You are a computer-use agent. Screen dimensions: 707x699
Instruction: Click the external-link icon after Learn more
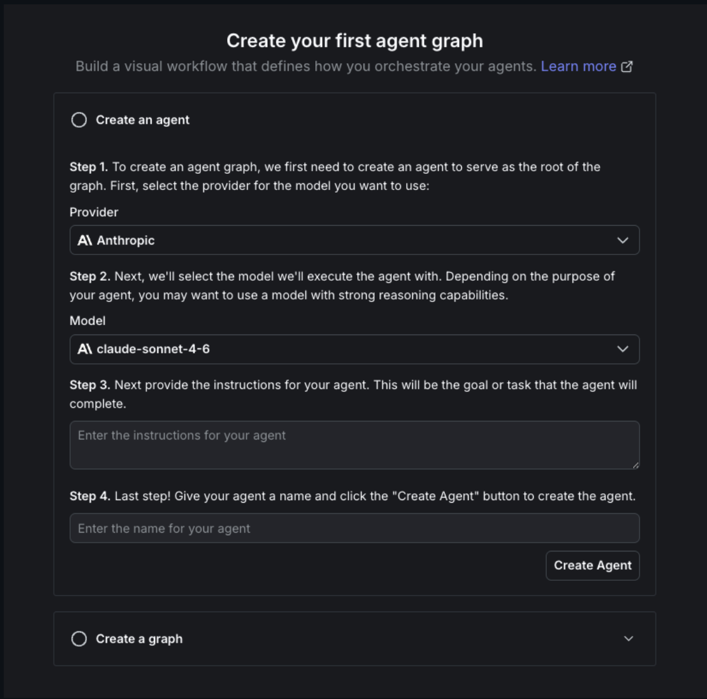628,66
